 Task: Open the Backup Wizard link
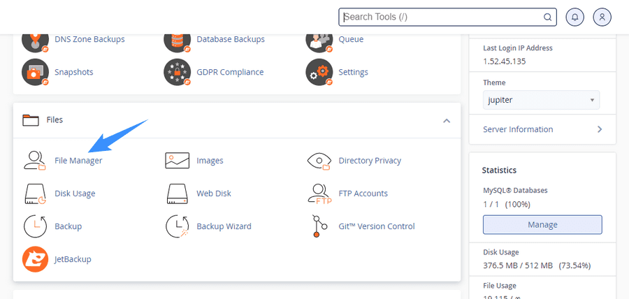tap(224, 226)
